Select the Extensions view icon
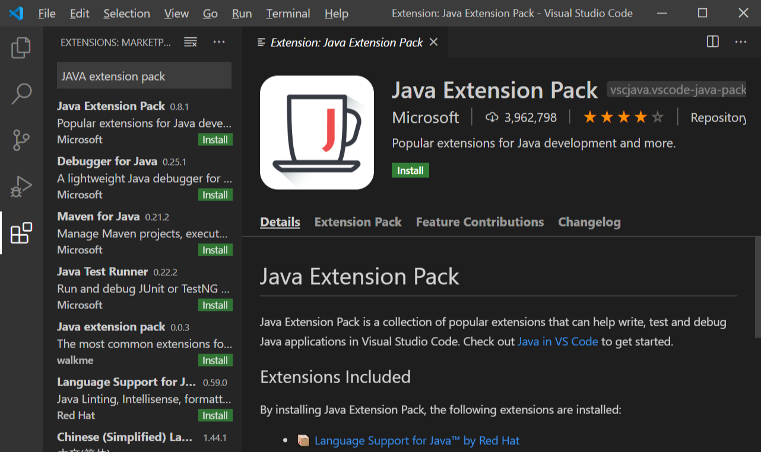Screen dimensions: 761x452 [21, 233]
